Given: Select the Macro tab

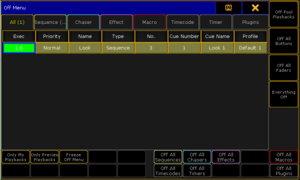Looking at the screenshot, I should [x=149, y=22].
